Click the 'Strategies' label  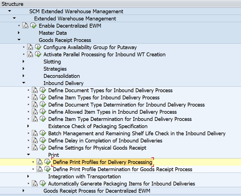(55, 69)
